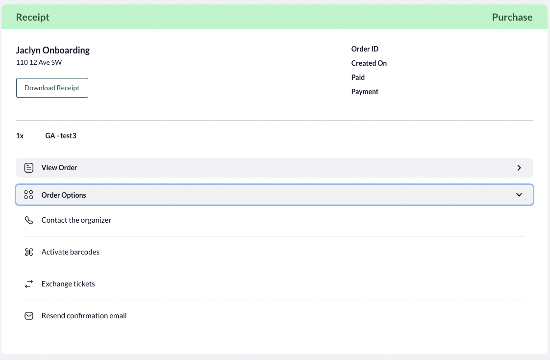The height and width of the screenshot is (360, 550).
Task: Click the View Order document icon
Action: [x=29, y=168]
